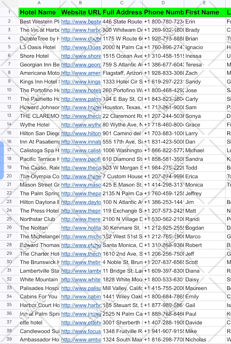Open the L3 Oasis Hotel URL link
Screen dimensions: 231x344
coord(81,47)
